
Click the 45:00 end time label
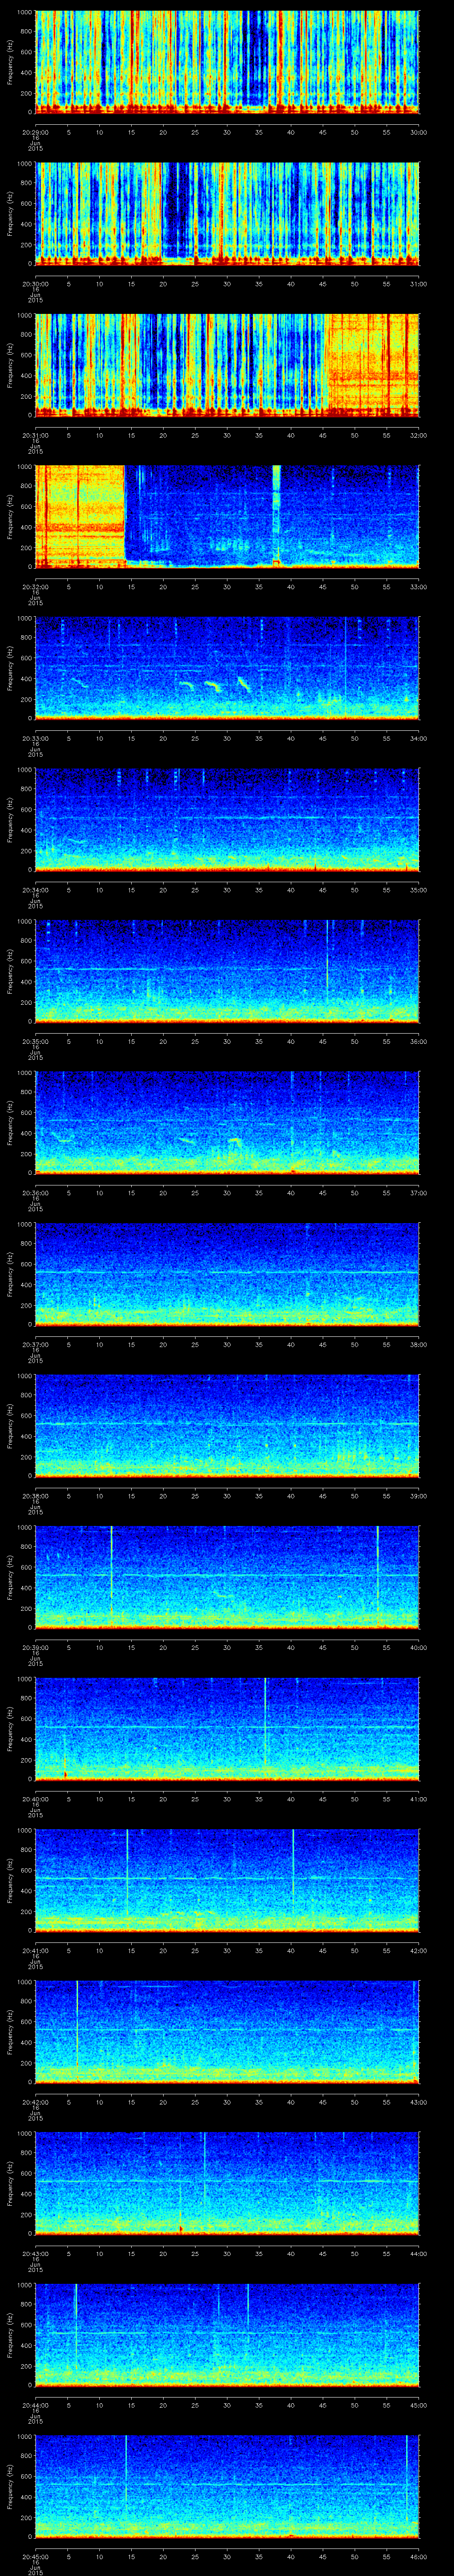click(x=419, y=2404)
